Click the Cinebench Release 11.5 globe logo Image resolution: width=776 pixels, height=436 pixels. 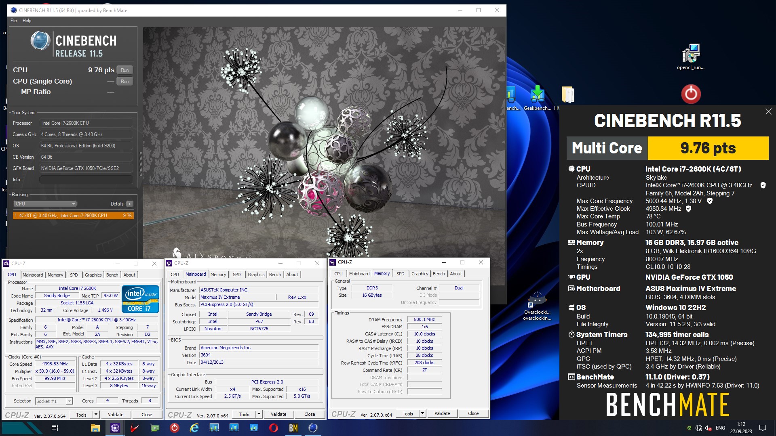tap(40, 41)
